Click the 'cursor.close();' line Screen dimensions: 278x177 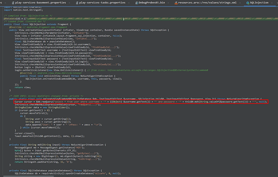25,133
